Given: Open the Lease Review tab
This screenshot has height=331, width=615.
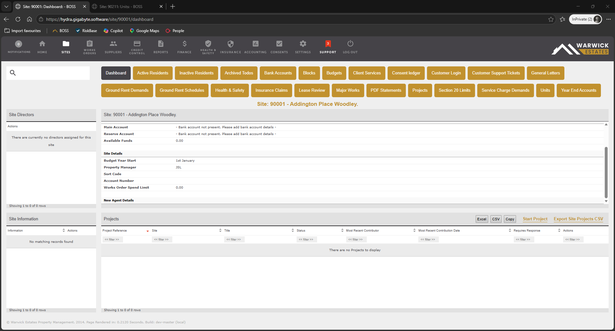Looking at the screenshot, I should [x=312, y=90].
